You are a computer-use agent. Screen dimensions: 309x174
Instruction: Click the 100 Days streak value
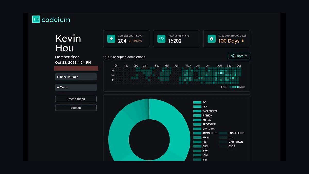pyautogui.click(x=229, y=41)
